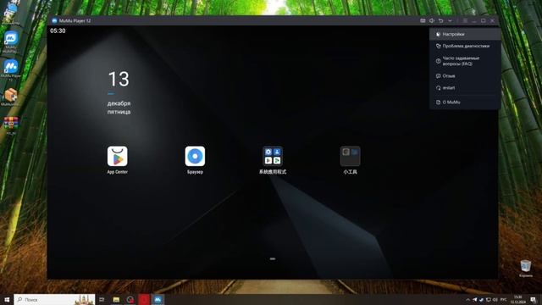Click the home page indicator dash
Screen dimensions: 542x305
pos(273,258)
